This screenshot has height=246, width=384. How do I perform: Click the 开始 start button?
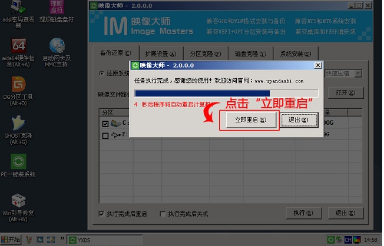point(11,240)
